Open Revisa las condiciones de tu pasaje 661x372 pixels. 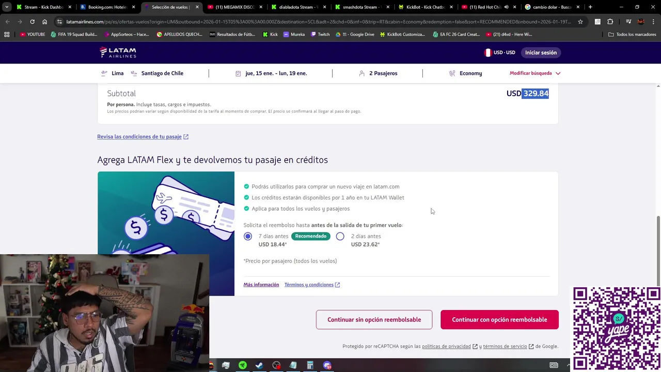pos(139,137)
